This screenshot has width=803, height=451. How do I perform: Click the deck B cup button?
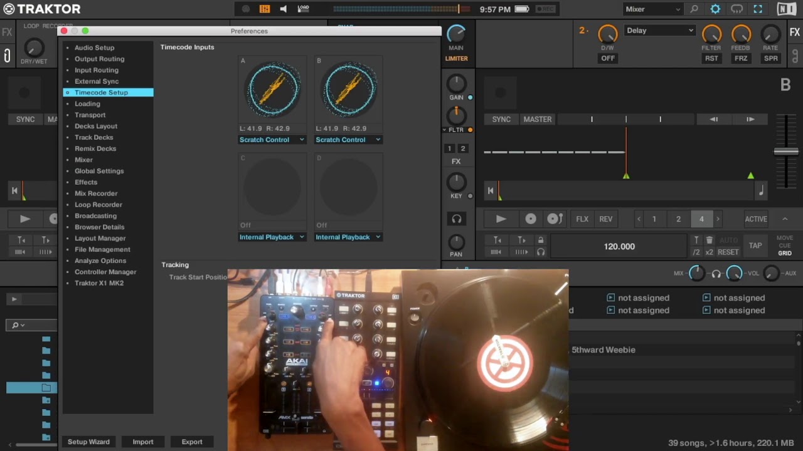555,219
